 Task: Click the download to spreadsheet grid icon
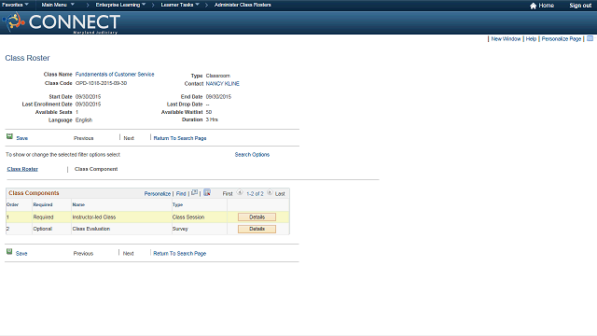pos(207,192)
